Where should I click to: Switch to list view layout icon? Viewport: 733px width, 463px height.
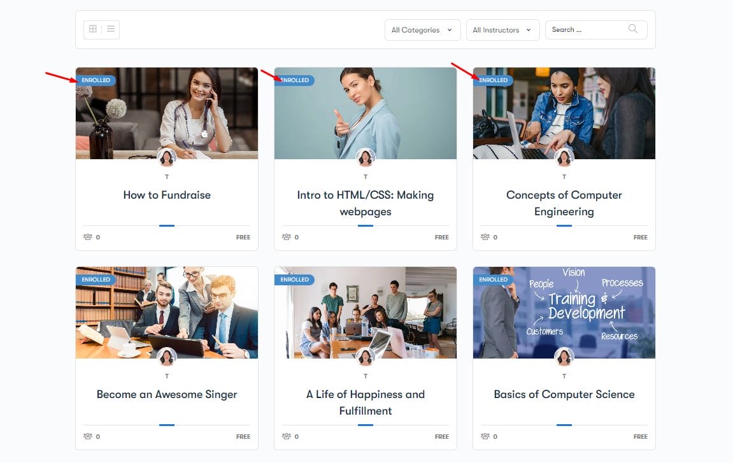tap(111, 29)
